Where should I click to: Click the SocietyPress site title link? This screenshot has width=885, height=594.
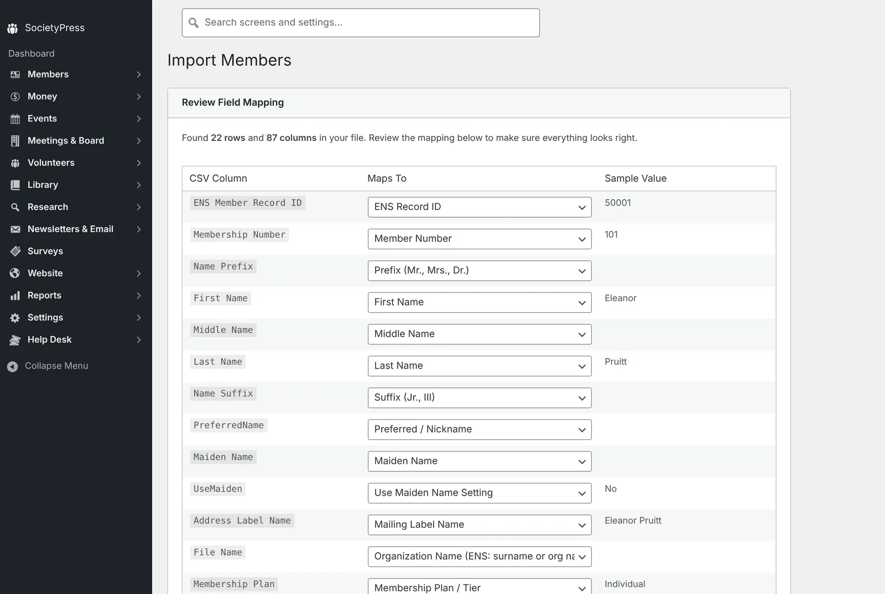[55, 28]
